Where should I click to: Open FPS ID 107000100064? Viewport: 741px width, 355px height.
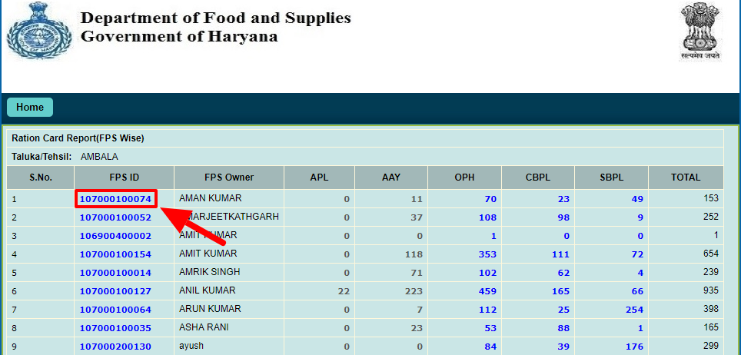pos(115,310)
